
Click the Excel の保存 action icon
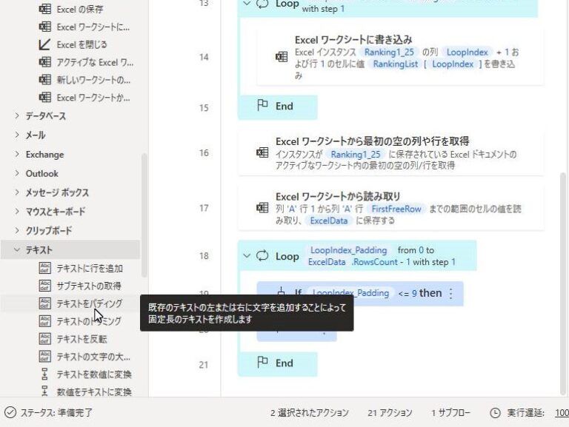click(x=44, y=9)
